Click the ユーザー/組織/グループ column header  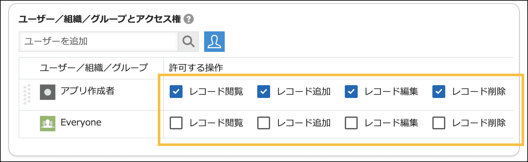(94, 68)
